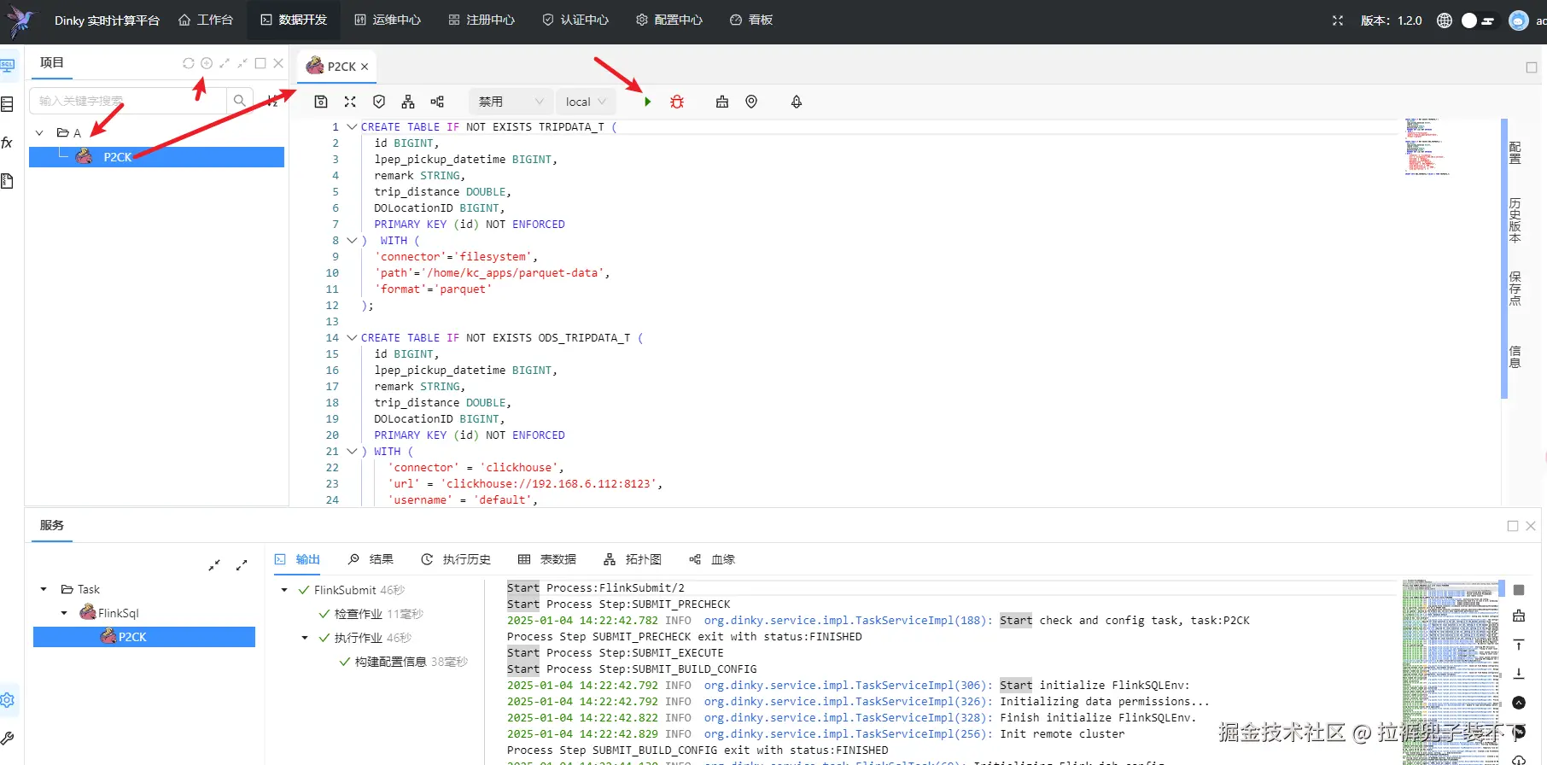Open the local environment dropdown
Image resolution: width=1547 pixels, height=765 pixels.
point(586,102)
